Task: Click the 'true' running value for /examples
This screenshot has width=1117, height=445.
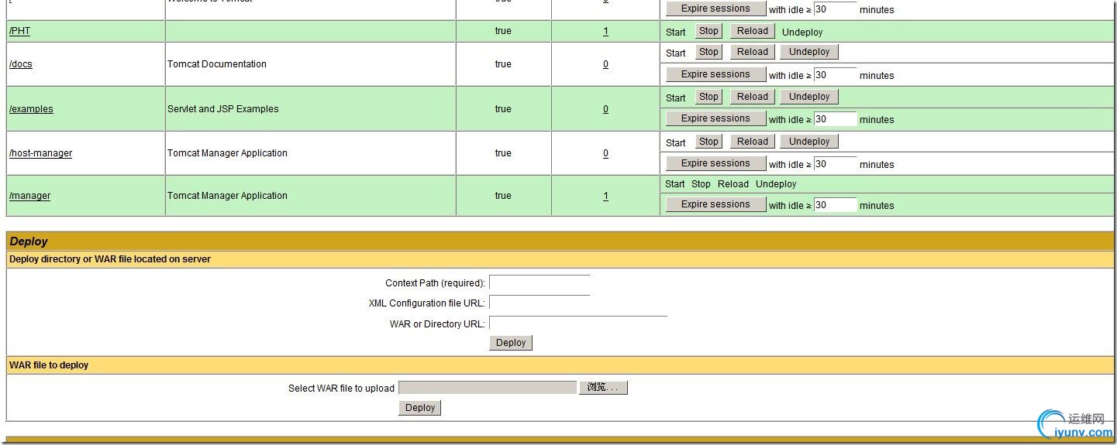Action: [503, 109]
